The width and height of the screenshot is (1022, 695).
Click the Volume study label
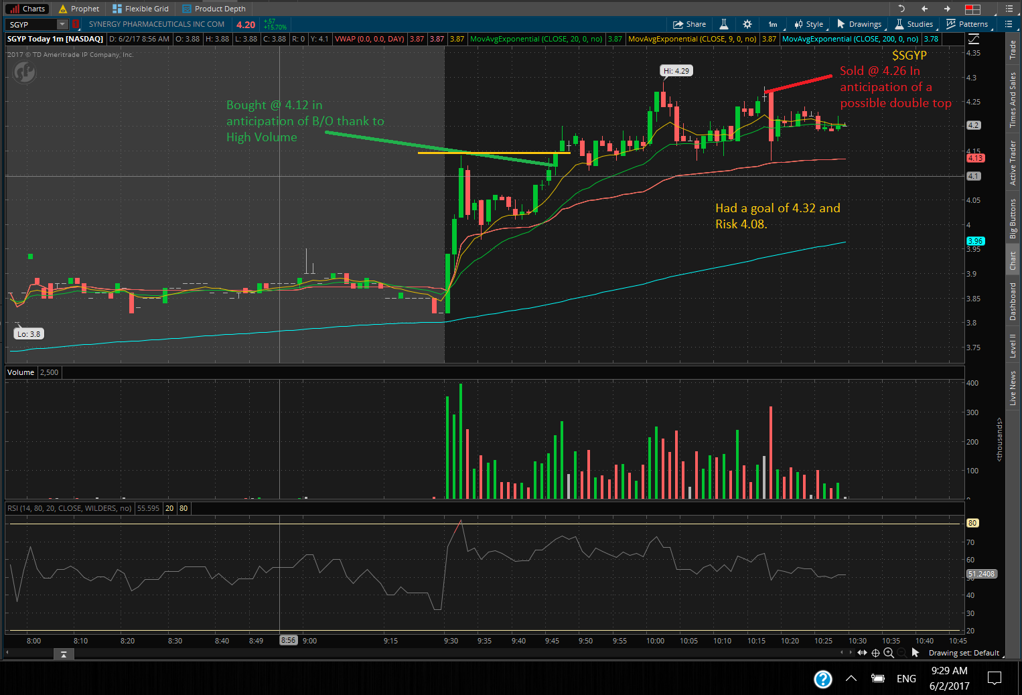coord(21,372)
